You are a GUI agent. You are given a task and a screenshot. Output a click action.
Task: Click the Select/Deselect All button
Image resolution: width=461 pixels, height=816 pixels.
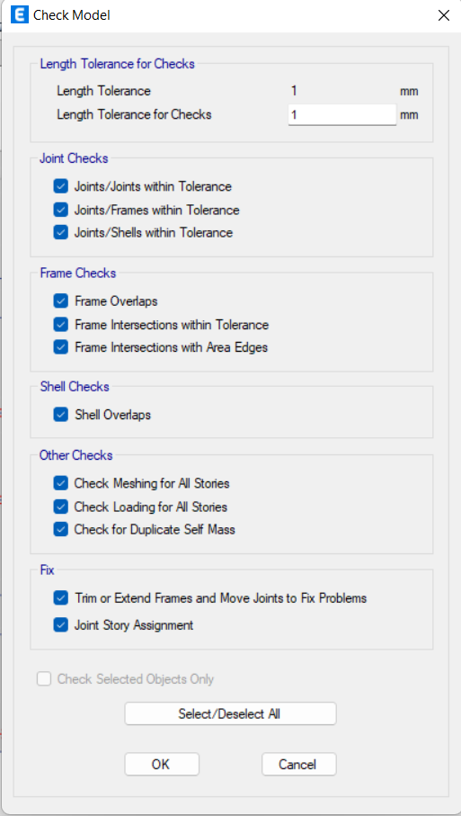(230, 714)
